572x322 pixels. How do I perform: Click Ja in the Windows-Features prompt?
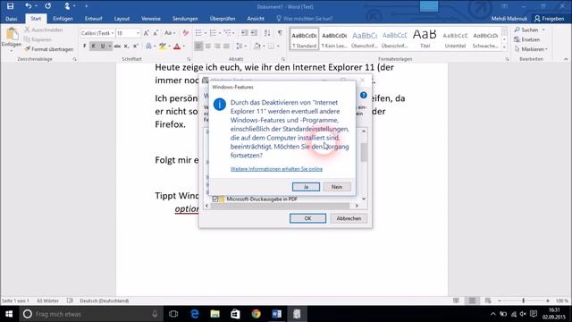tap(306, 187)
